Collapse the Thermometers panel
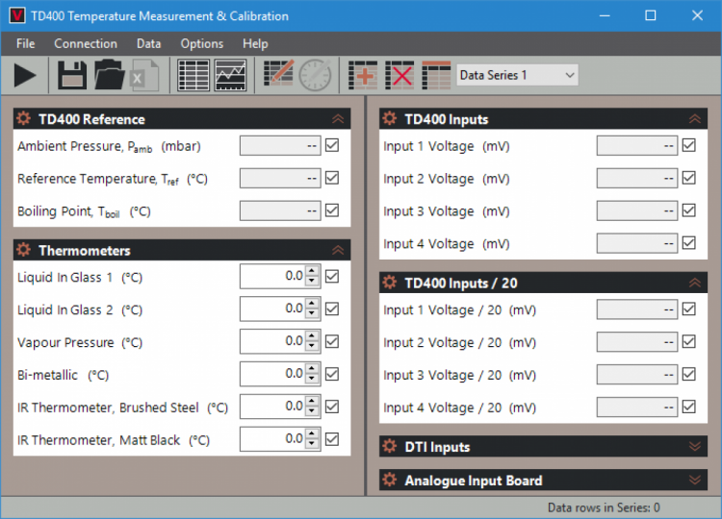This screenshot has height=519, width=722. click(x=338, y=250)
